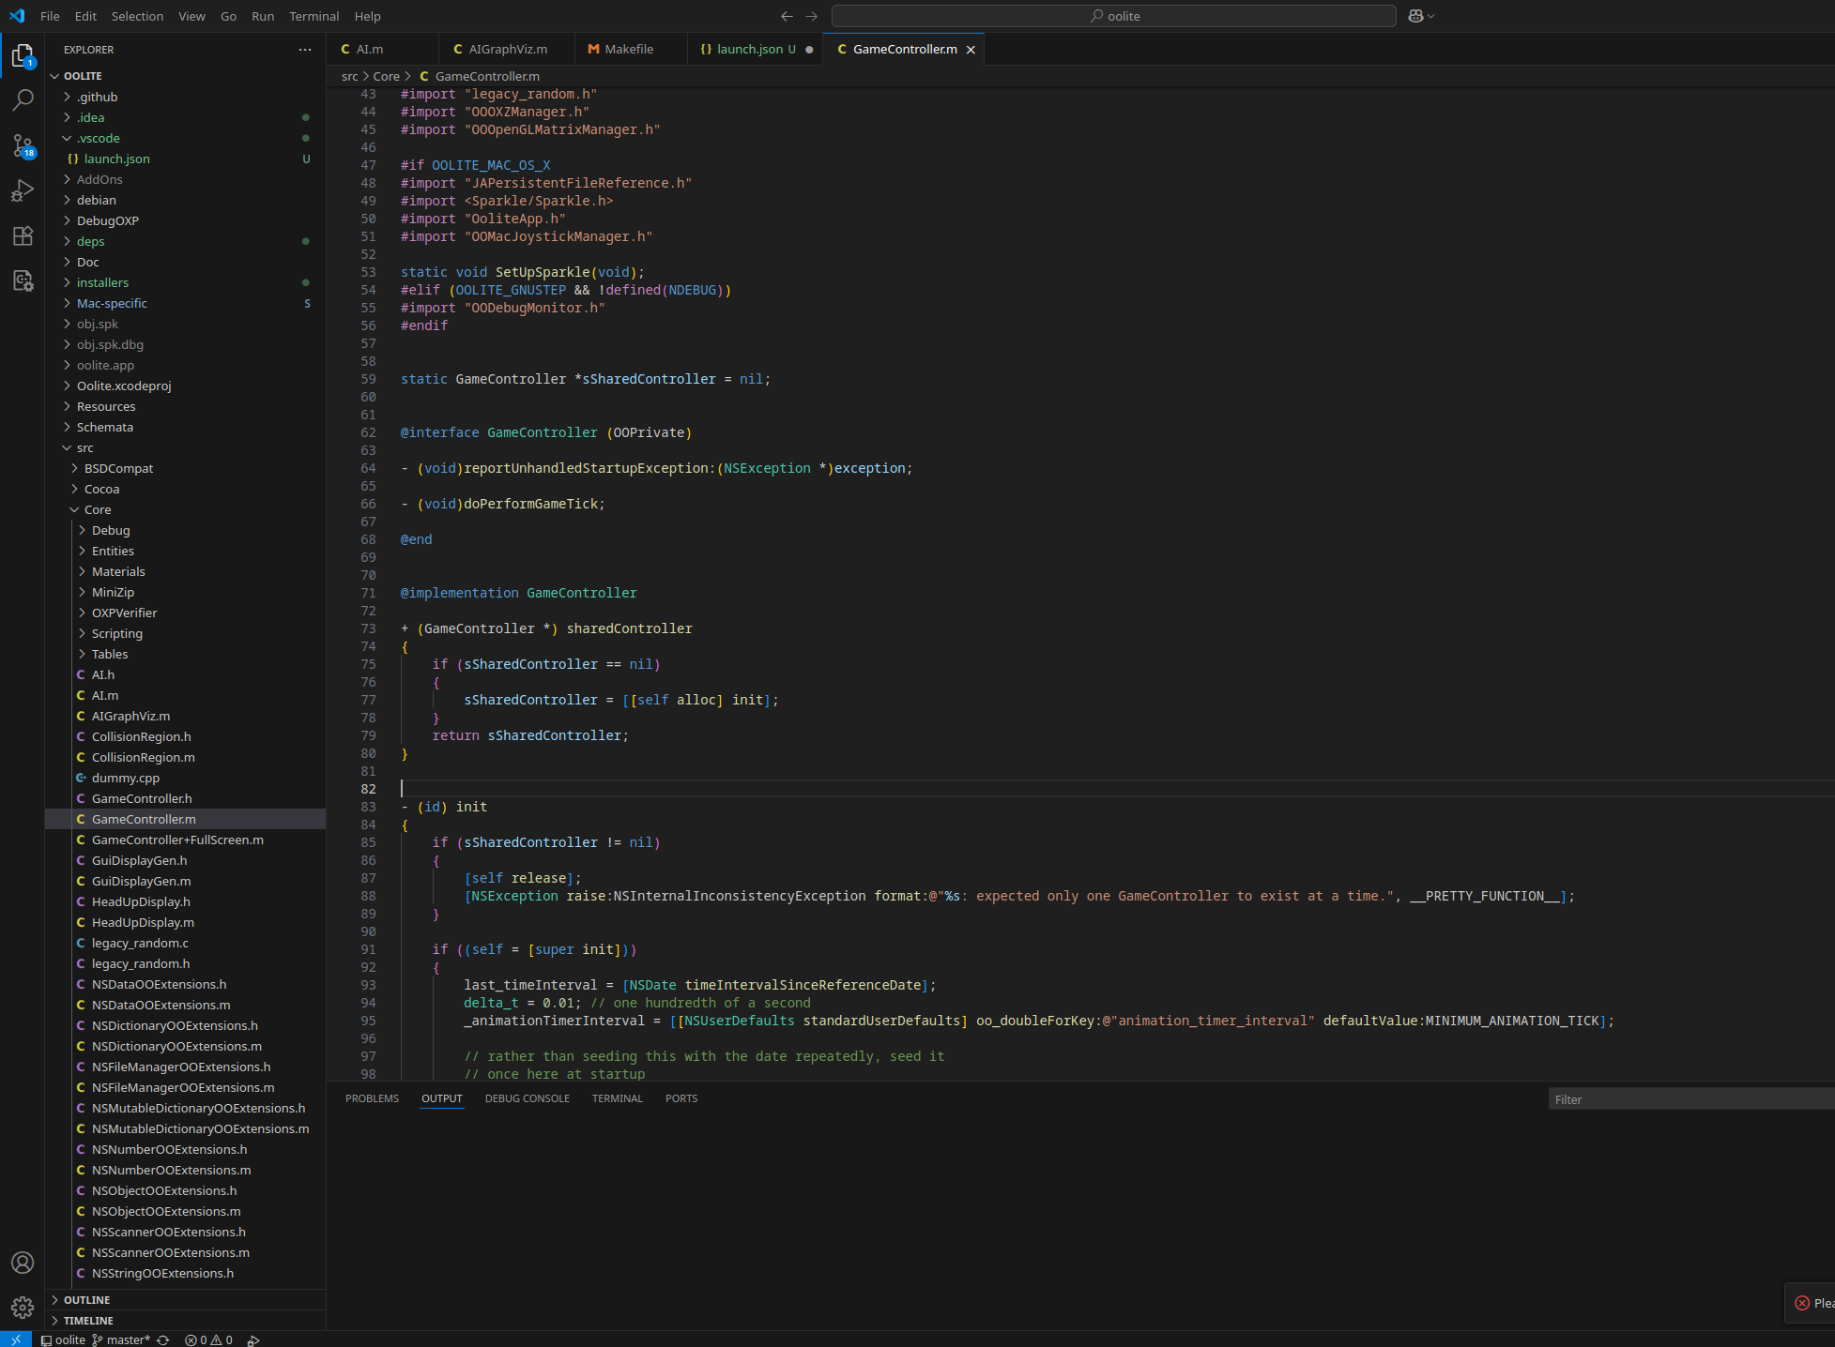The width and height of the screenshot is (1835, 1347).
Task: Switch to the DEBUG CONSOLE panel tab
Action: click(527, 1098)
